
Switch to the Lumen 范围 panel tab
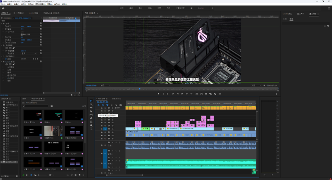(34, 13)
